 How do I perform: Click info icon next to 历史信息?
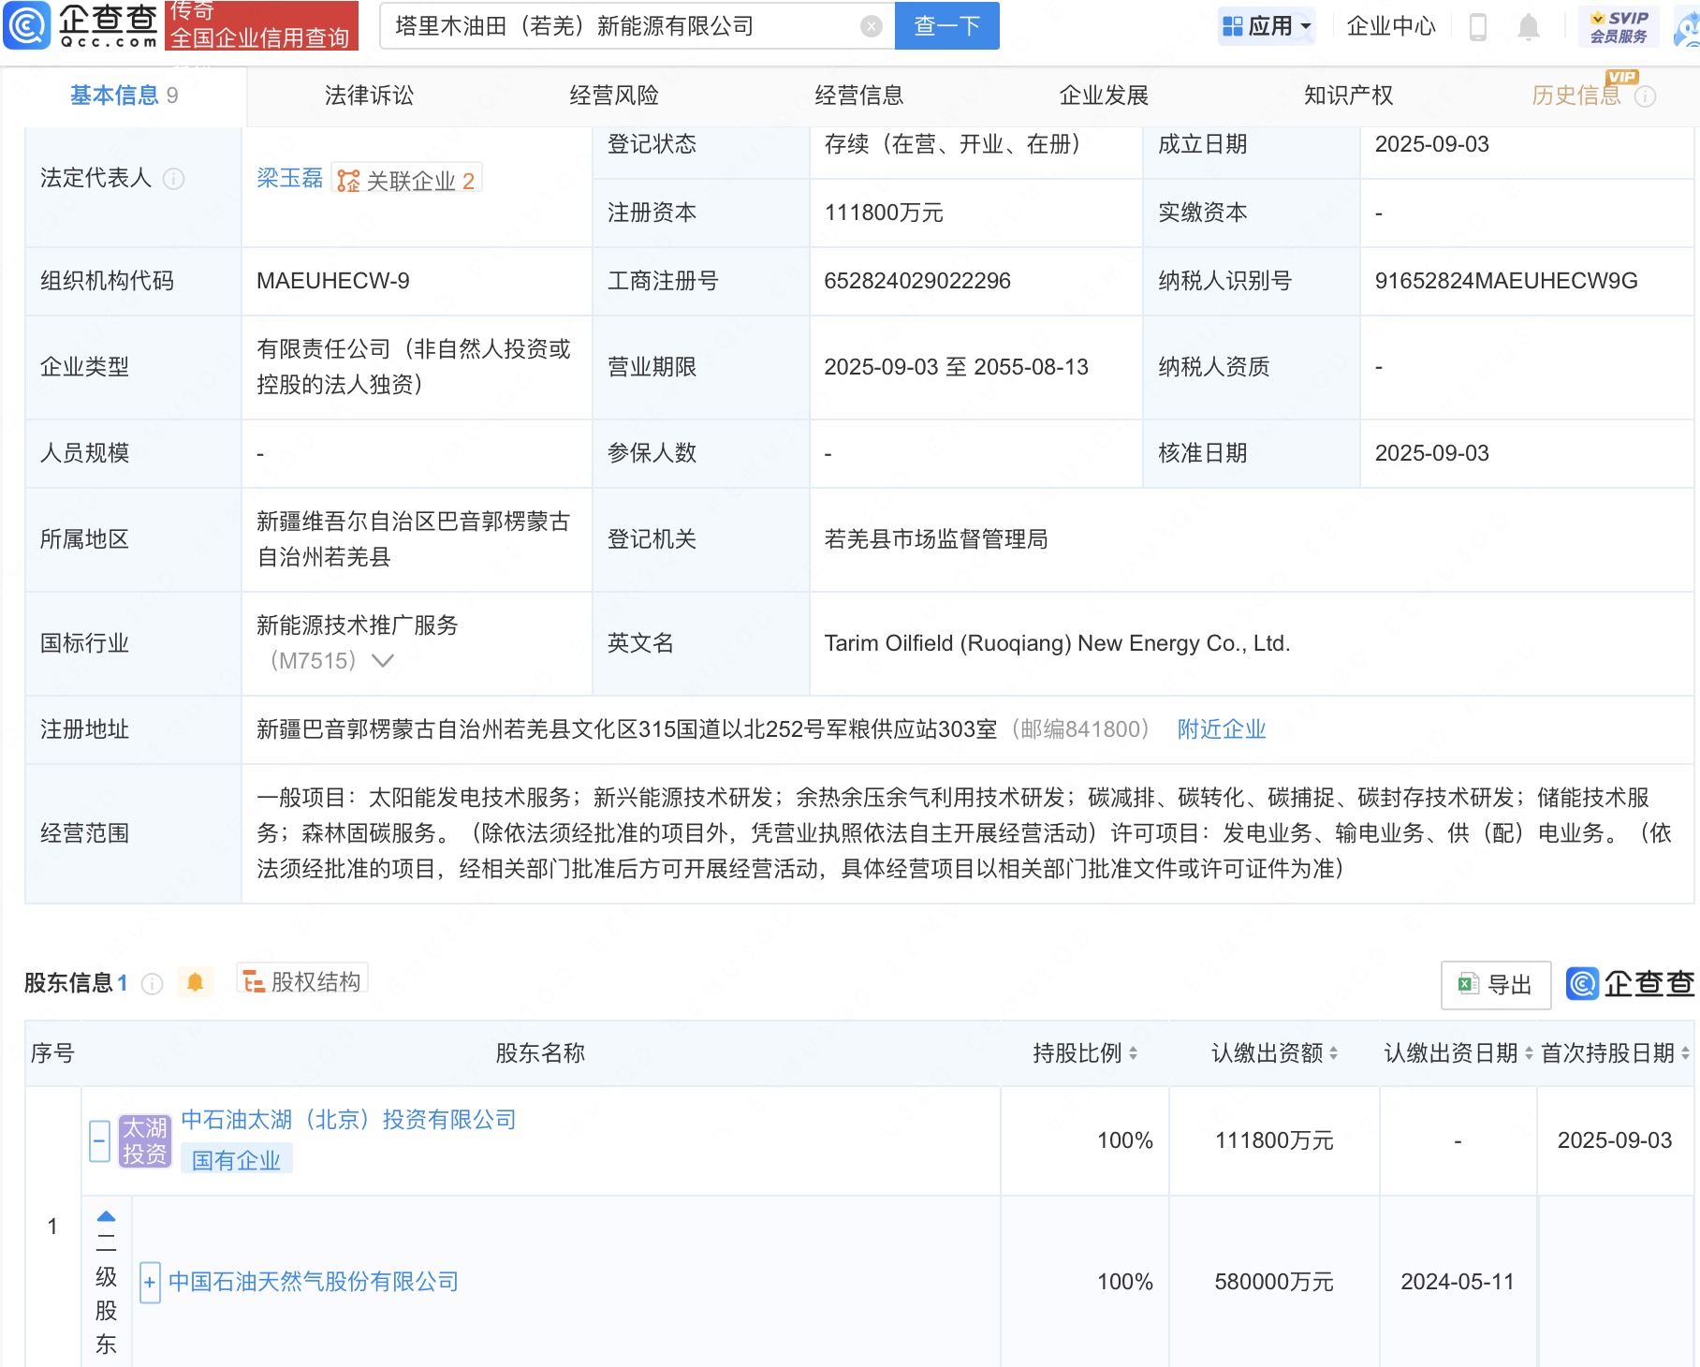(x=1645, y=96)
